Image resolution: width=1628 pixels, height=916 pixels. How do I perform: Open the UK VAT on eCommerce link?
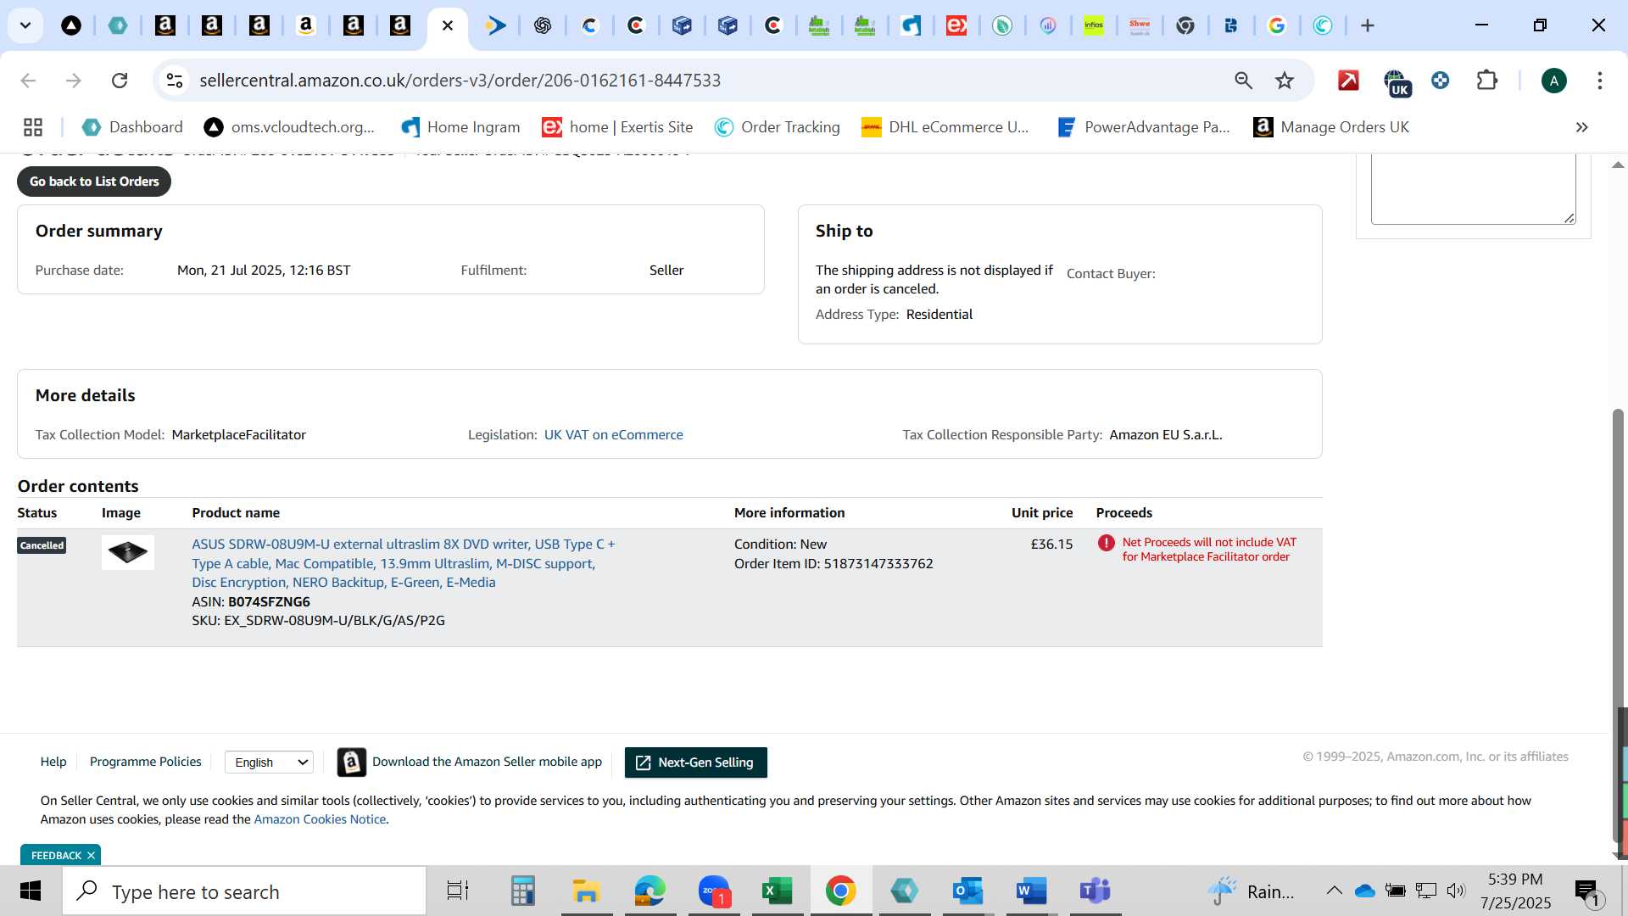click(x=613, y=435)
